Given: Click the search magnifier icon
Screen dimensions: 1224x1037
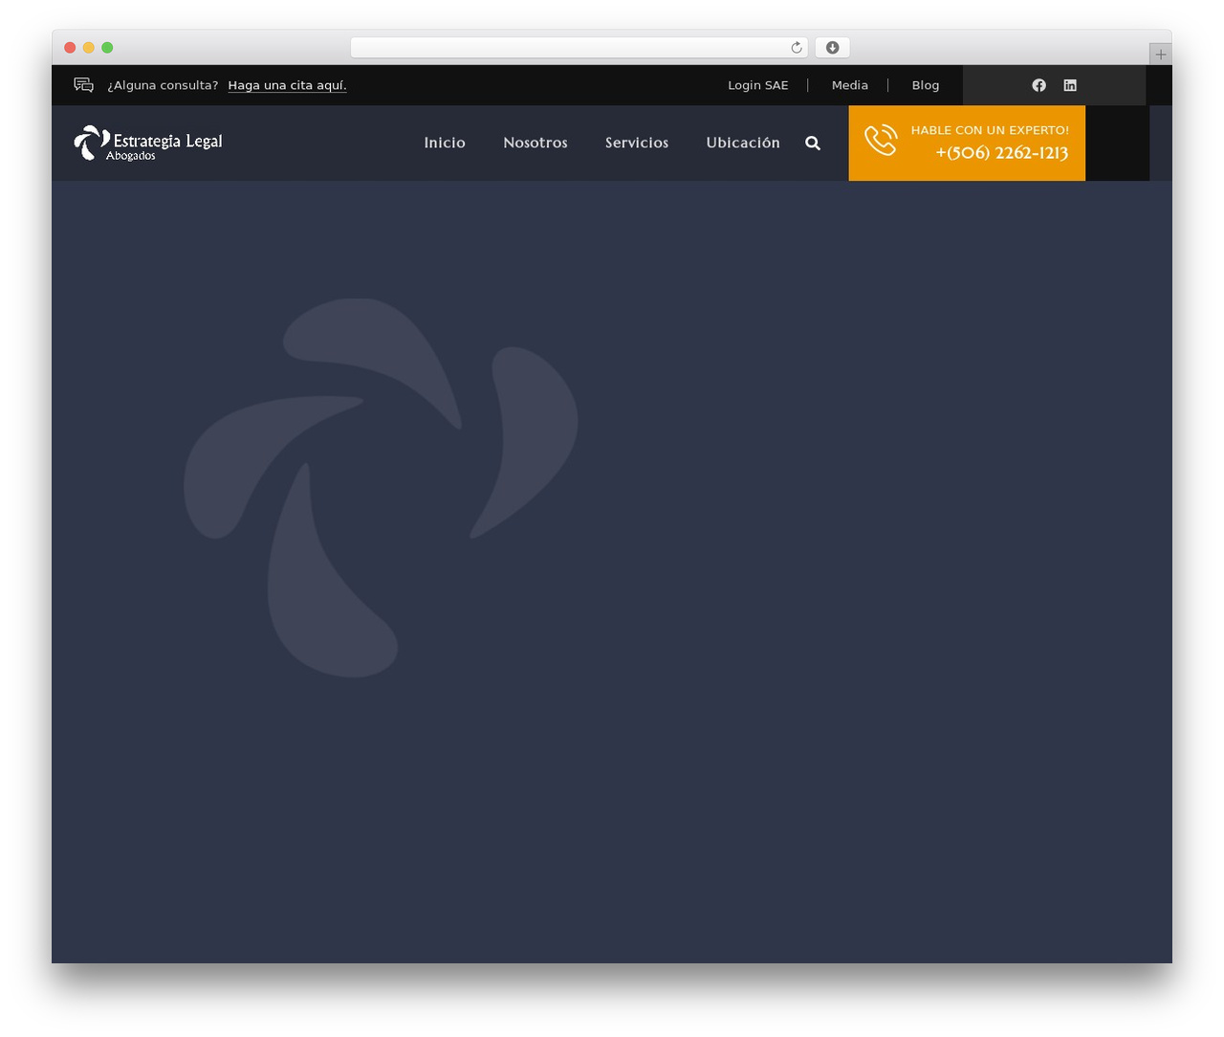Looking at the screenshot, I should (813, 143).
